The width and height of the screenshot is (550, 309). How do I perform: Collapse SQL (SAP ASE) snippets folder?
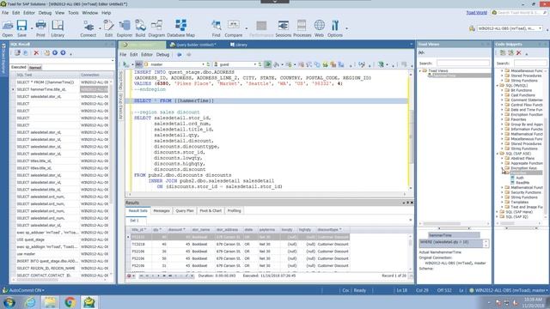498,154
